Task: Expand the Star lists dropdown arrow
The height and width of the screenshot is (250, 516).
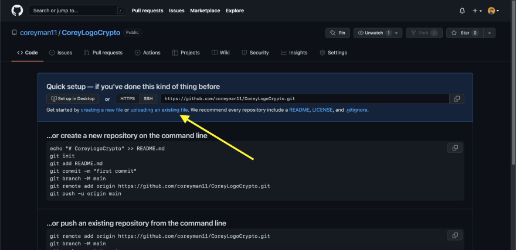Action: [490, 33]
